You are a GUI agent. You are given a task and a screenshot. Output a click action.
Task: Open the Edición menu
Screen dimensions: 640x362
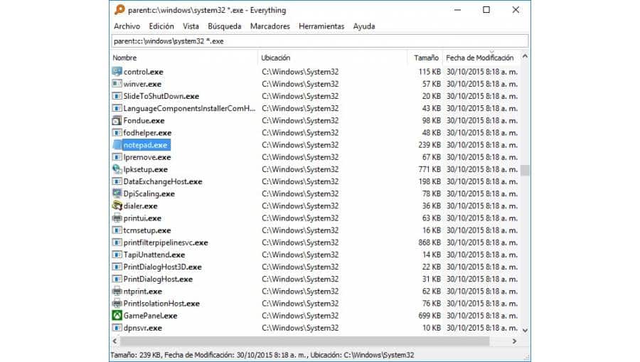click(x=161, y=26)
